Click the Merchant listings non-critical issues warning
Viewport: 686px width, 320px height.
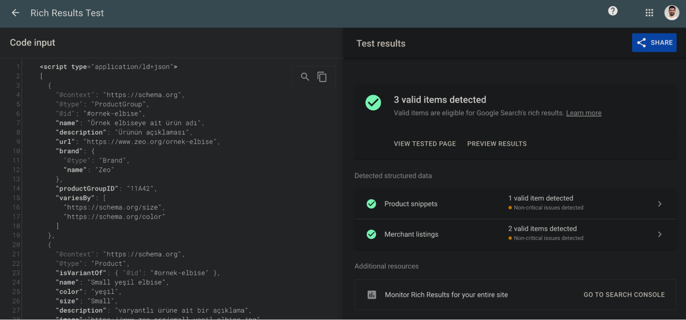click(x=546, y=238)
